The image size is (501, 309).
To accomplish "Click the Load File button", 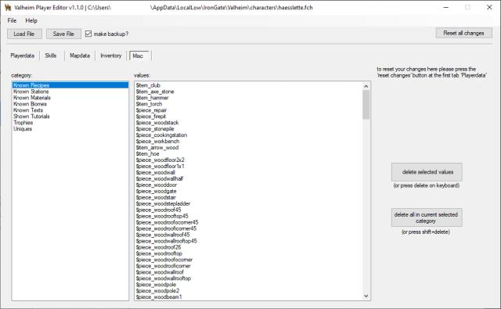I will pyautogui.click(x=24, y=34).
